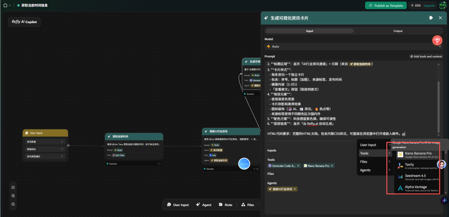Image resolution: width=449 pixels, height=217 pixels.
Task: Switch to the Input tab
Action: coord(310,31)
